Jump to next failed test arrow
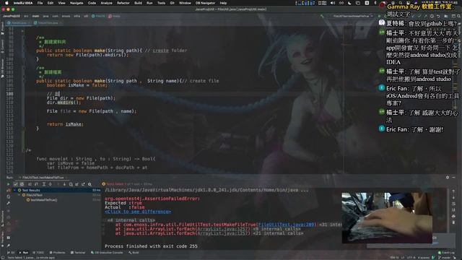 64,184
